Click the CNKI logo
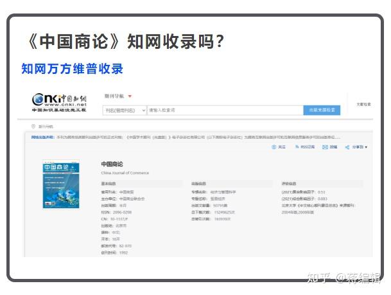 click(x=59, y=103)
